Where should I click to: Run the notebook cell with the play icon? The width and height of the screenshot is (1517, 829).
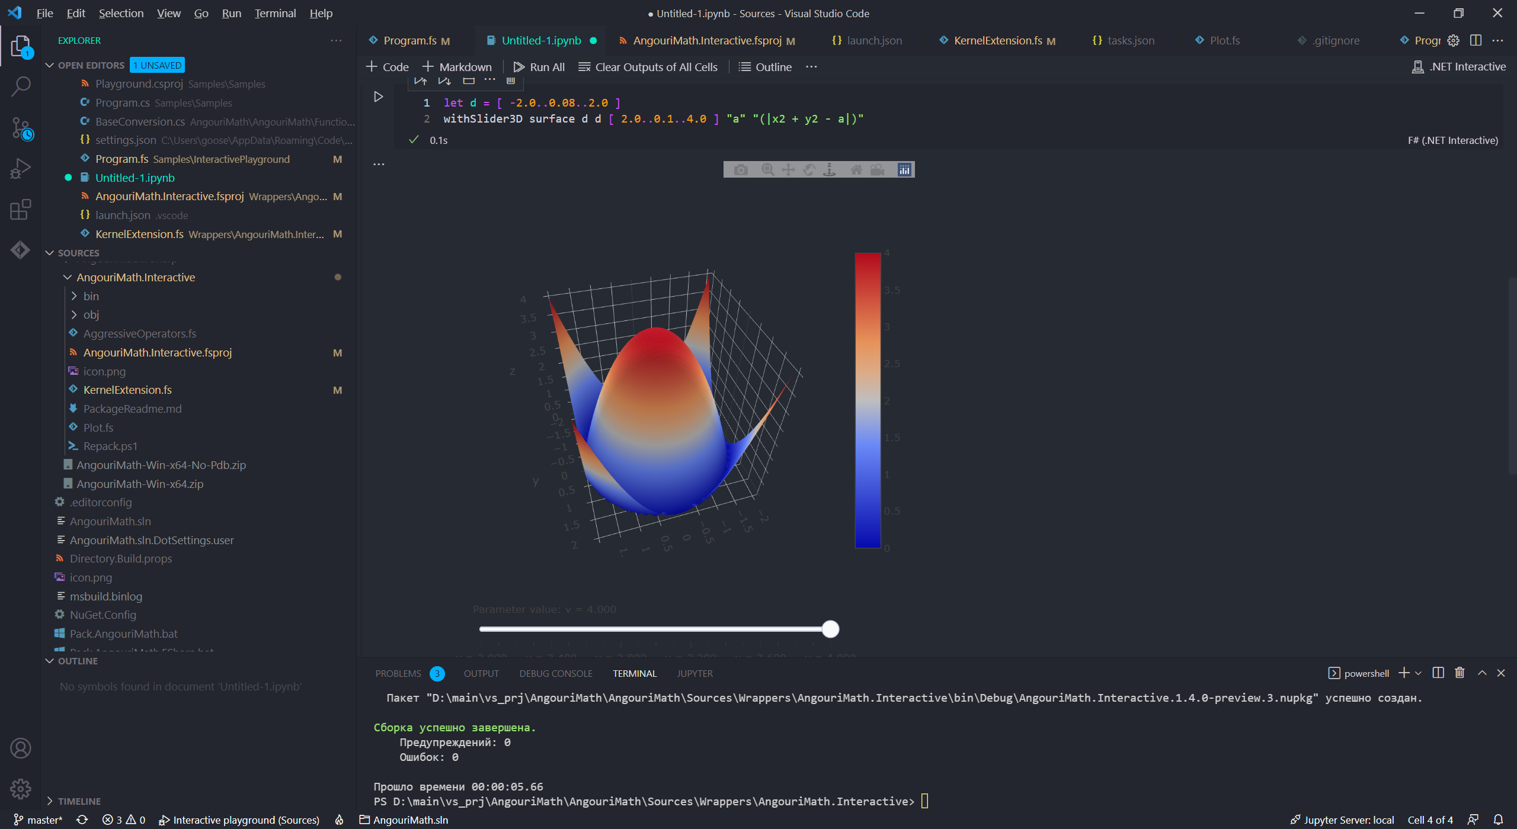pos(379,97)
